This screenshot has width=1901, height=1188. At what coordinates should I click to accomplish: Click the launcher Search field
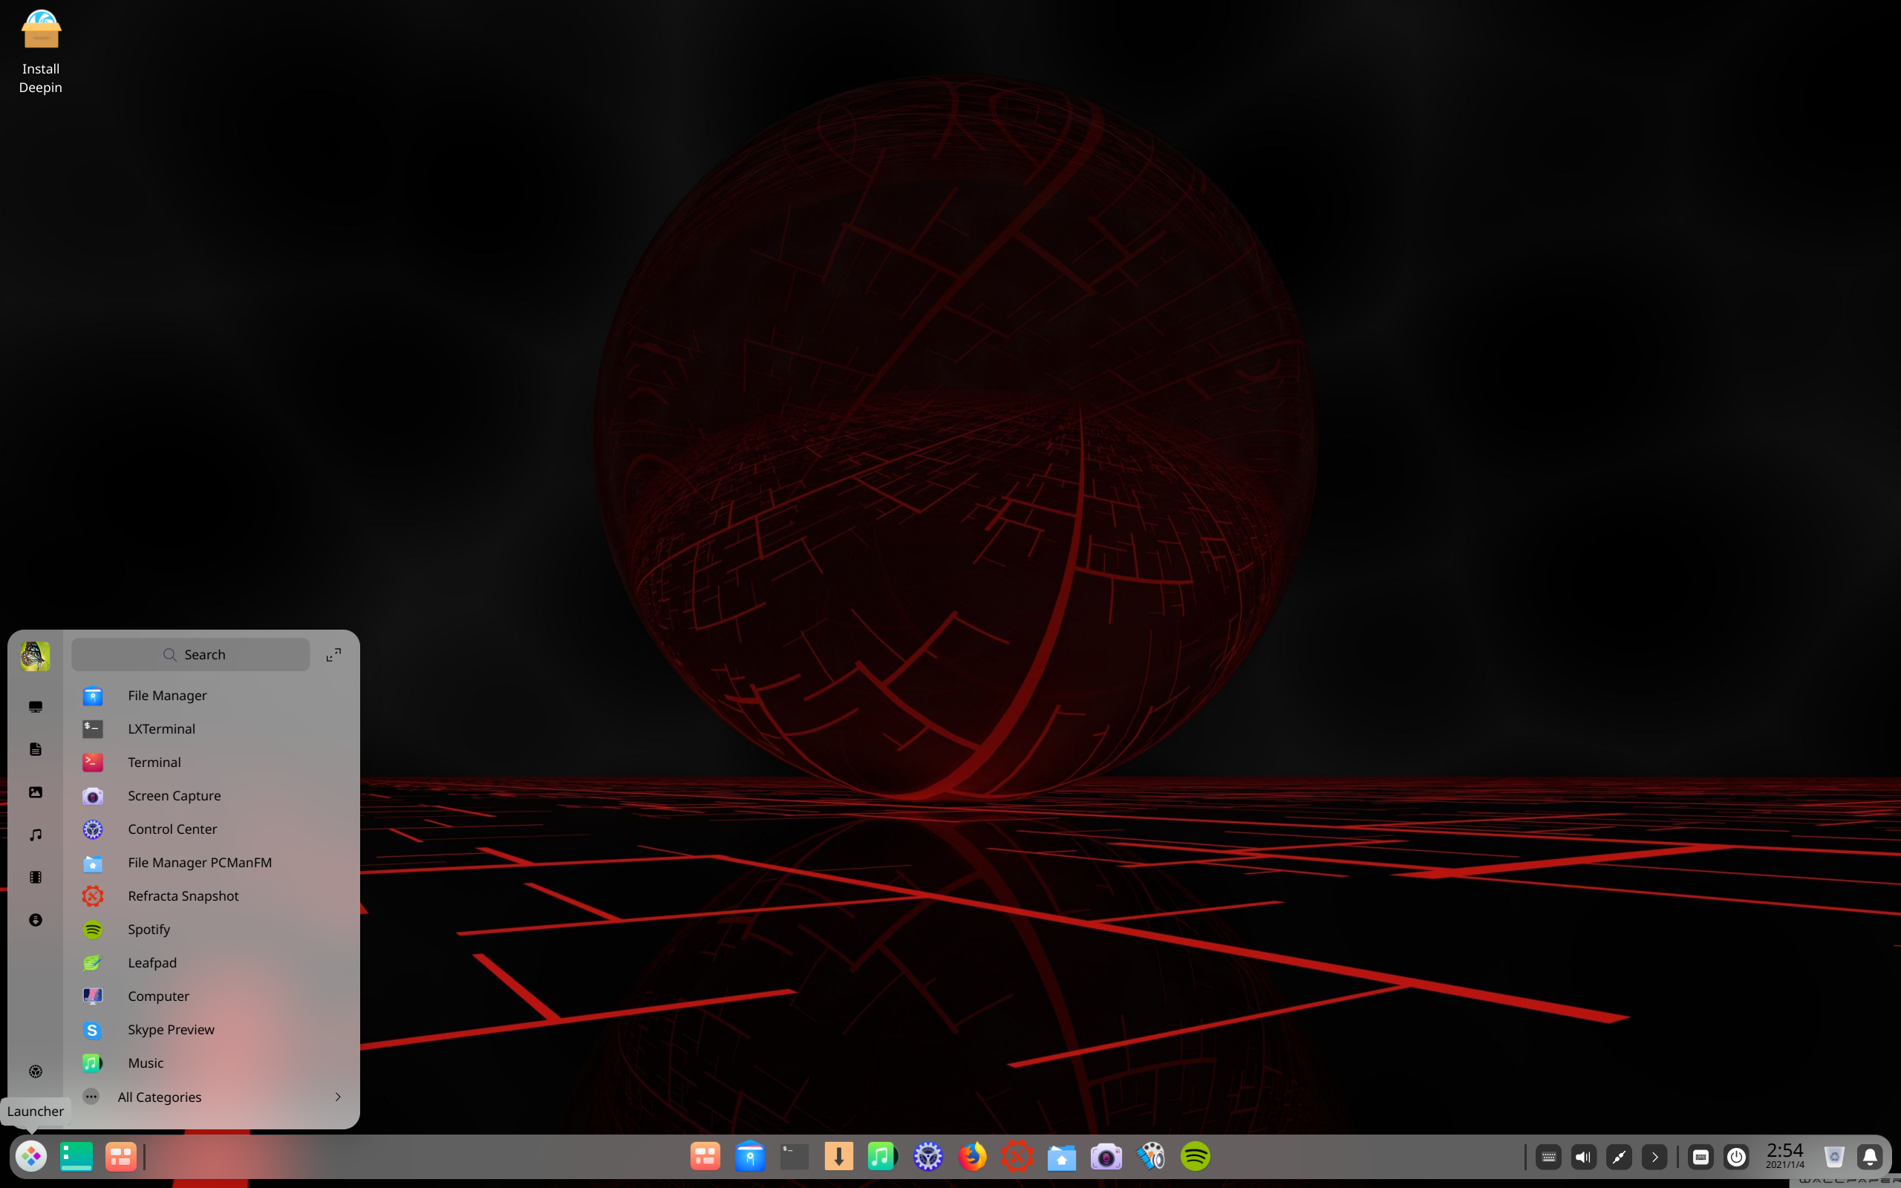[191, 654]
